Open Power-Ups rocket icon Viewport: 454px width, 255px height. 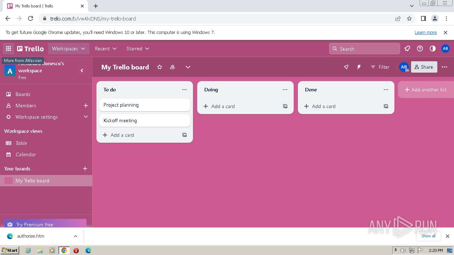[346, 67]
